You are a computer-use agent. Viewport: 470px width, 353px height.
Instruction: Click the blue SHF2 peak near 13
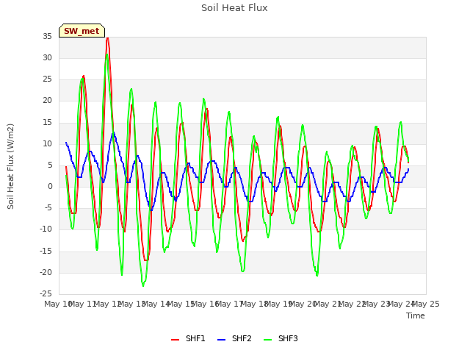coord(114,132)
